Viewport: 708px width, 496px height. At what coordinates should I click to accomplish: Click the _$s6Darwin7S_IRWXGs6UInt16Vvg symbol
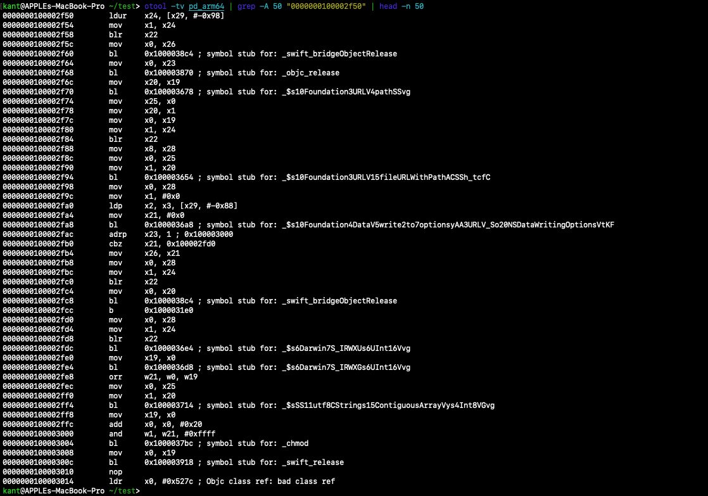pyautogui.click(x=346, y=367)
